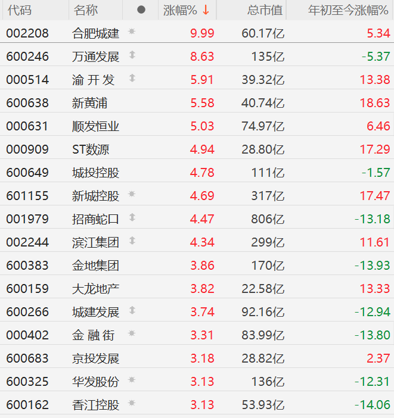394x418 pixels.
Task: Open the stock name 金地集团
Action: coord(95,265)
